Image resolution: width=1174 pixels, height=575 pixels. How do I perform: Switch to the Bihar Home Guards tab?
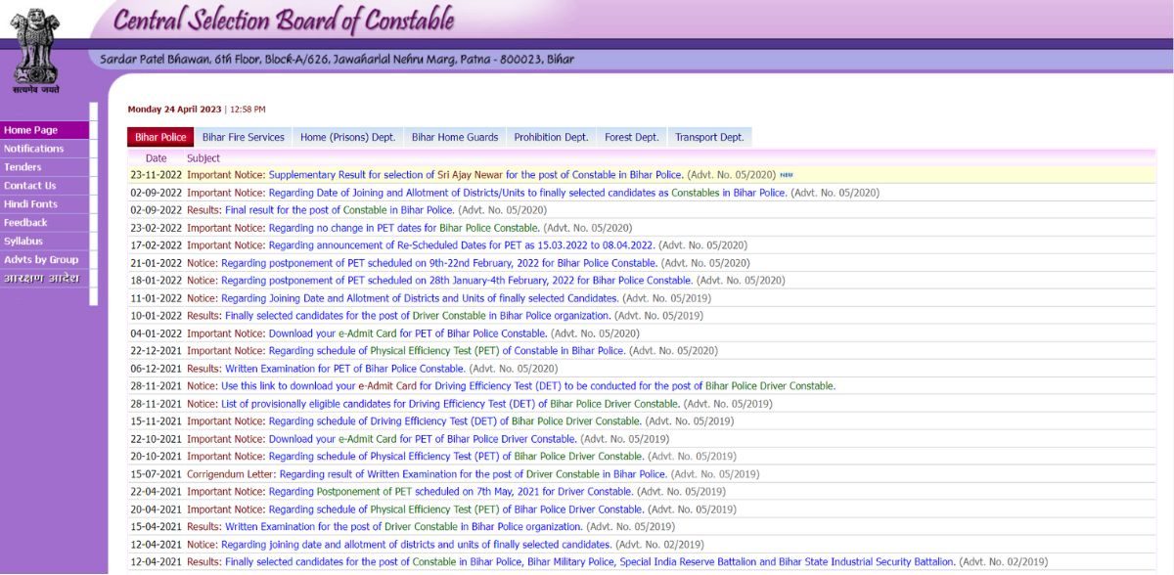(455, 138)
